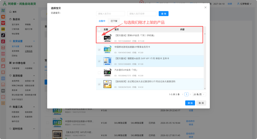
Task: Collapse the 定时任务 sidebar section
Action: [x=34, y=129]
